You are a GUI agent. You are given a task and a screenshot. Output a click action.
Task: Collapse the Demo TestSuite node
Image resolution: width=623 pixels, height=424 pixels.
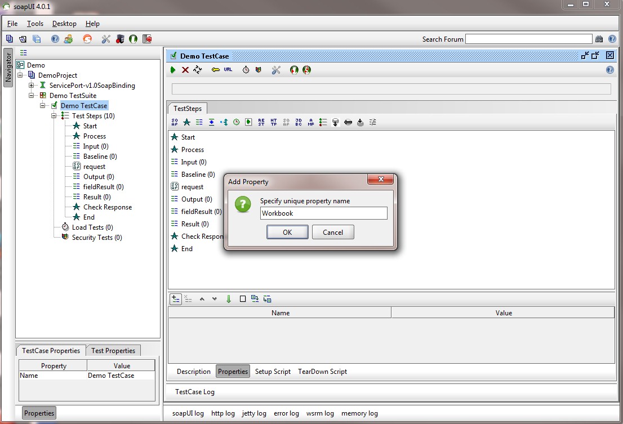[31, 95]
